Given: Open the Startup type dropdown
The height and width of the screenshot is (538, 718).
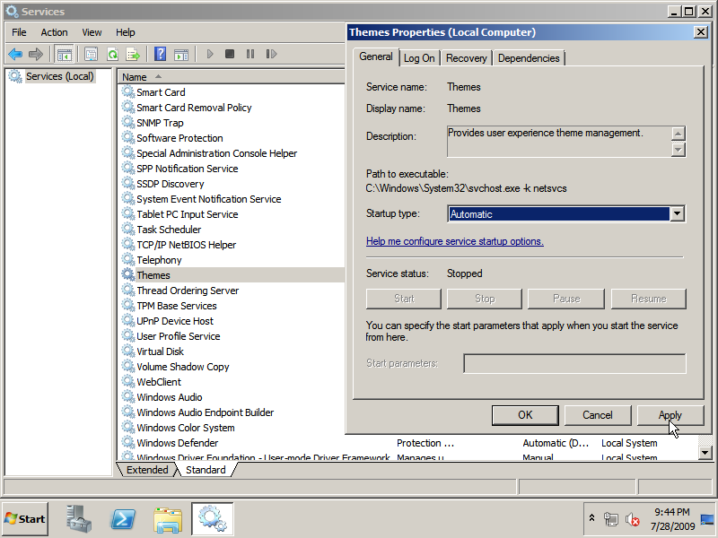Looking at the screenshot, I should (x=678, y=213).
